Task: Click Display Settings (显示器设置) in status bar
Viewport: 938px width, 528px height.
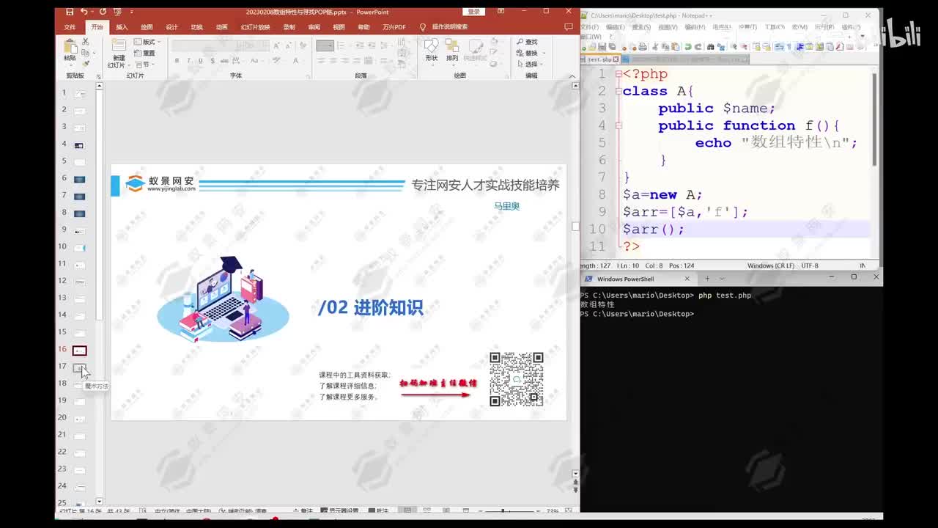Action: 339,511
